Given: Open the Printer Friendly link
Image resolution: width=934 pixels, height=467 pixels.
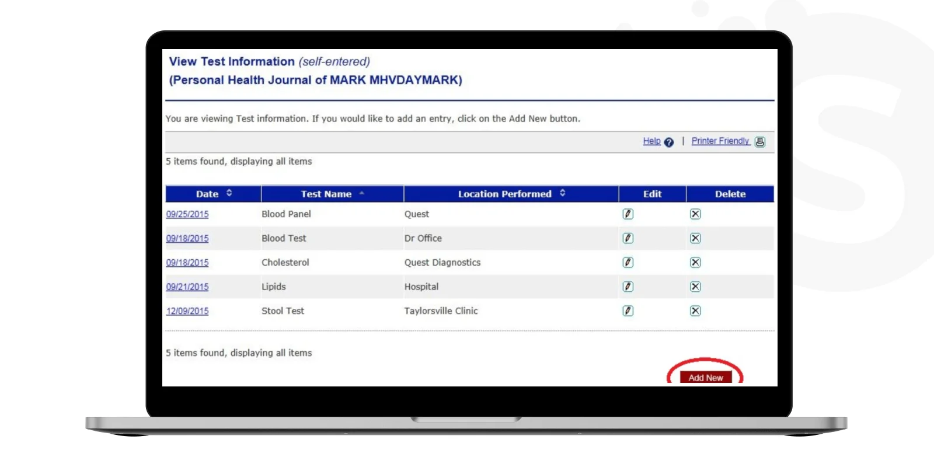Looking at the screenshot, I should coord(720,141).
